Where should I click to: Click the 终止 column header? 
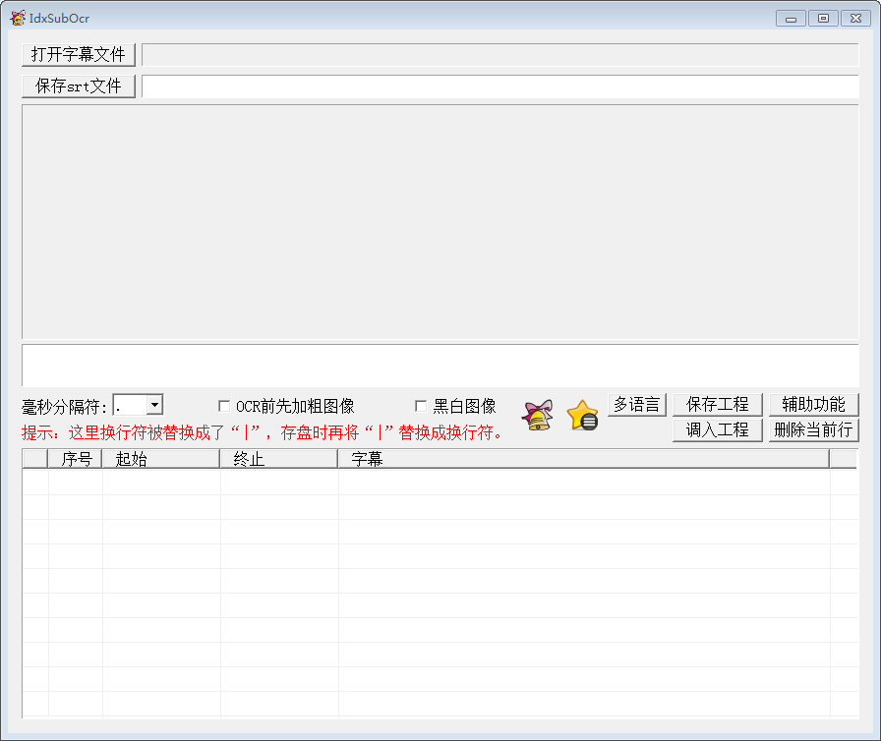click(x=279, y=459)
